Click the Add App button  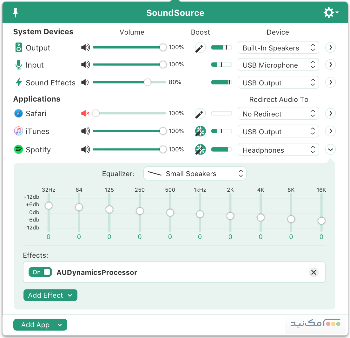(x=40, y=325)
